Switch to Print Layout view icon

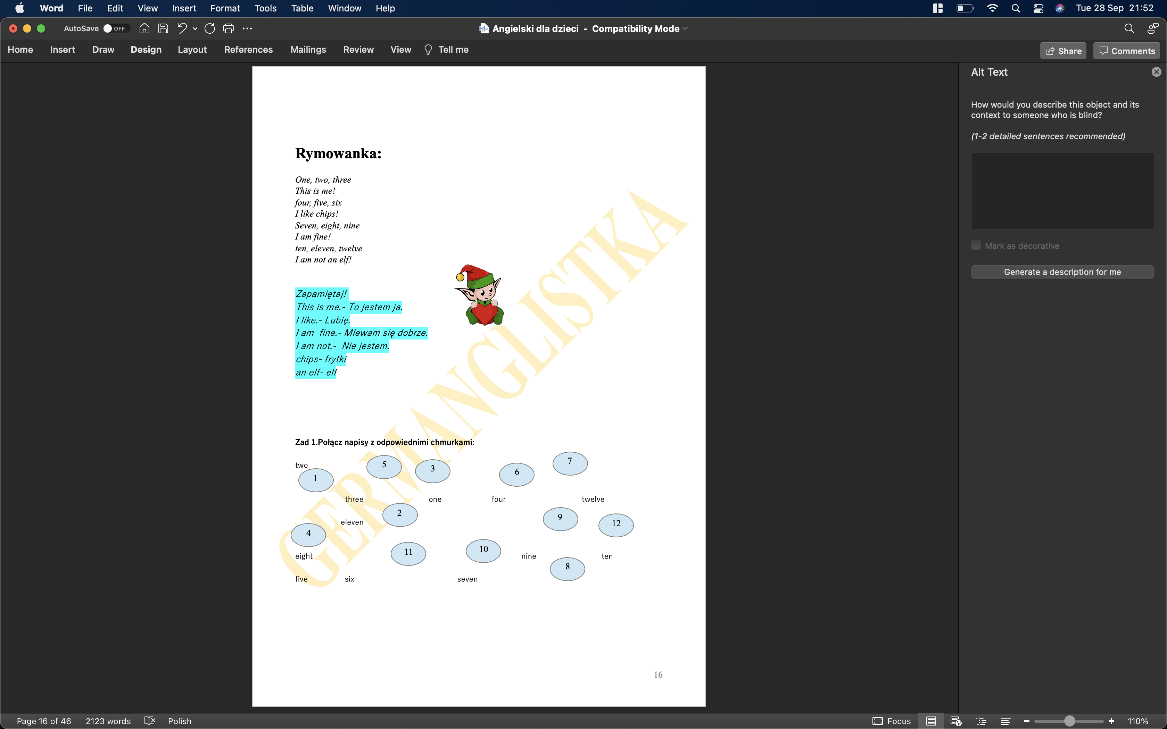coord(931,721)
